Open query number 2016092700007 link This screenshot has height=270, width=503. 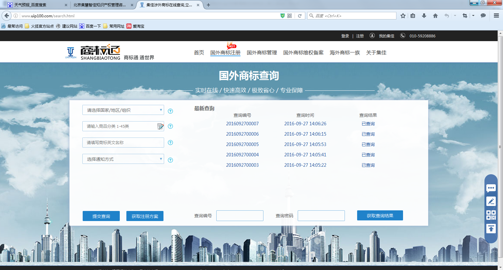tap(242, 124)
